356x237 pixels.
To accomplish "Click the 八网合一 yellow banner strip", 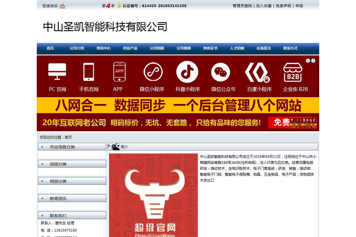I will pyautogui.click(x=178, y=105).
